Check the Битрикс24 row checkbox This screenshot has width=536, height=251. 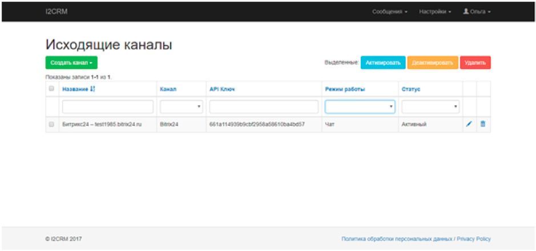51,124
